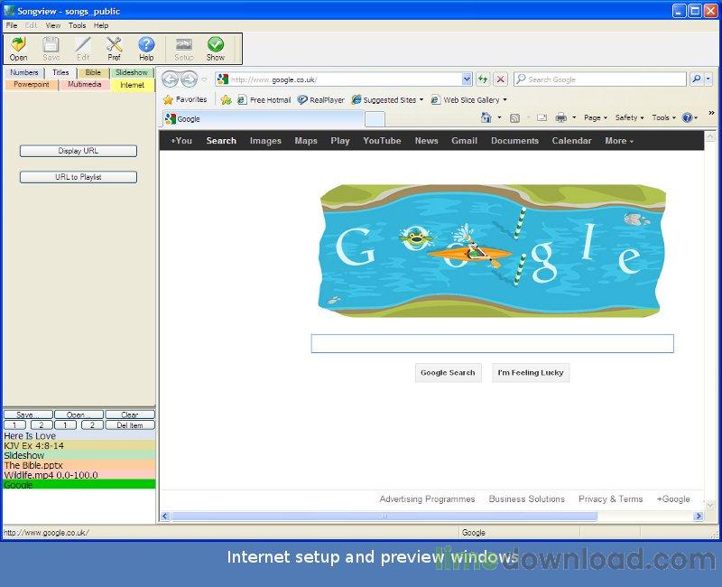Click the Display URL button
Screen dimensions: 722x587
click(x=79, y=151)
